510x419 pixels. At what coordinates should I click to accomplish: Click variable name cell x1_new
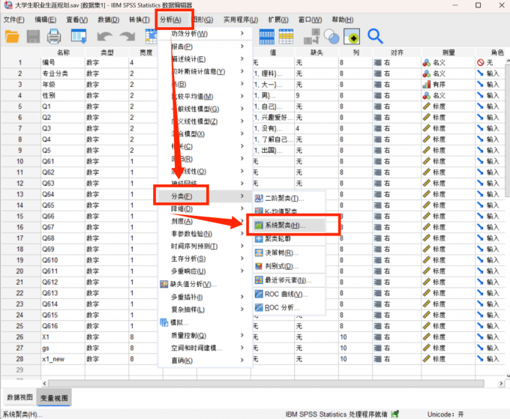63,359
